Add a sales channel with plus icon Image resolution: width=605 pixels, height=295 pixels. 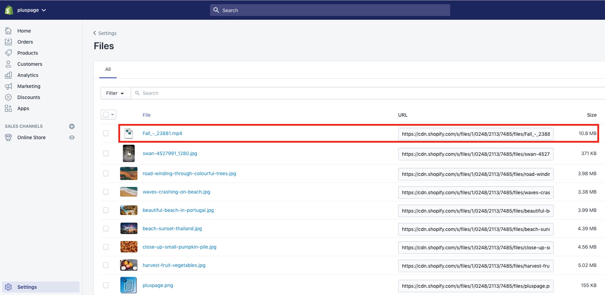click(x=72, y=126)
